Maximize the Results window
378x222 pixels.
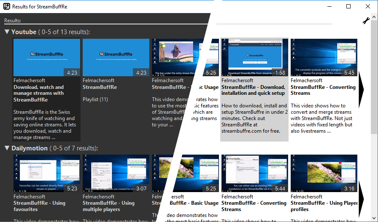pyautogui.click(x=348, y=6)
